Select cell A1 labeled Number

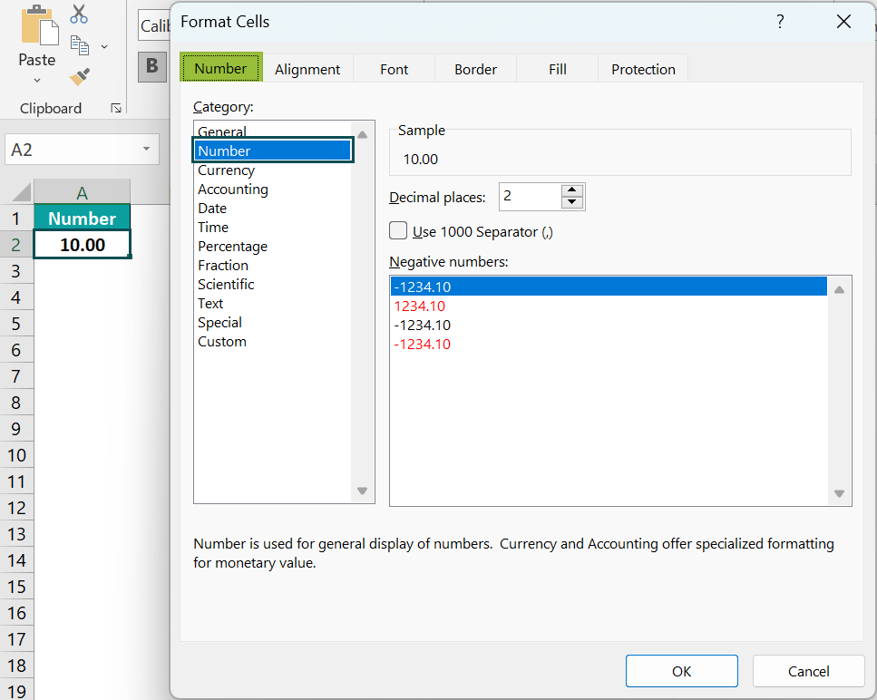[83, 218]
